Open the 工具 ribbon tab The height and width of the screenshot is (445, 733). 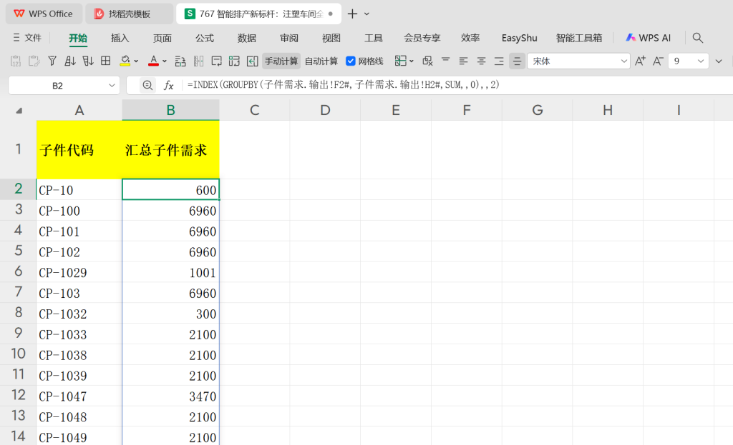pos(374,39)
